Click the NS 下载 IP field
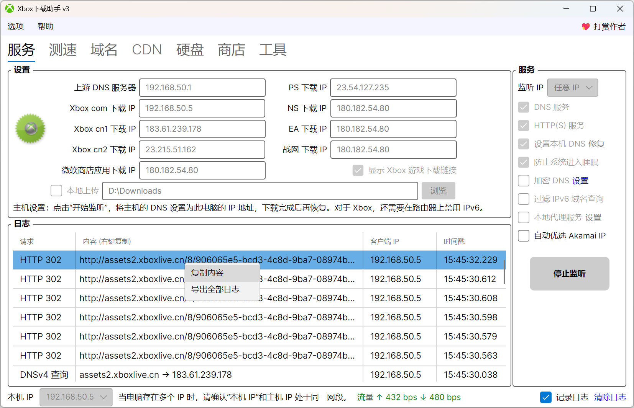Image resolution: width=634 pixels, height=408 pixels. pyautogui.click(x=393, y=108)
